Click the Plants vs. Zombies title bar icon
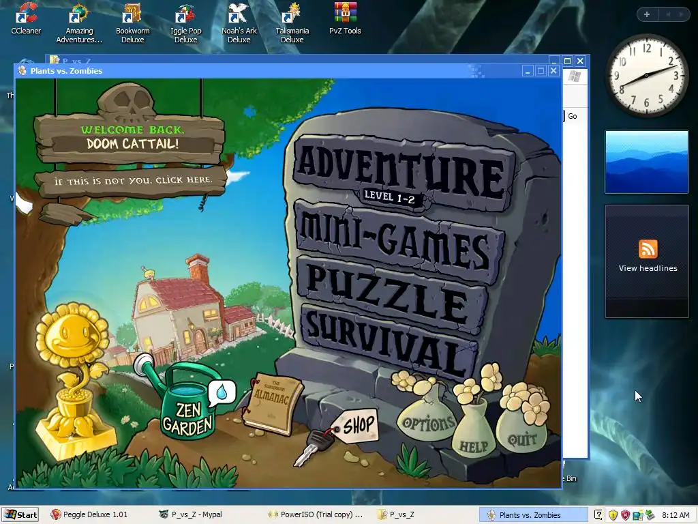The width and height of the screenshot is (698, 524). (22, 70)
